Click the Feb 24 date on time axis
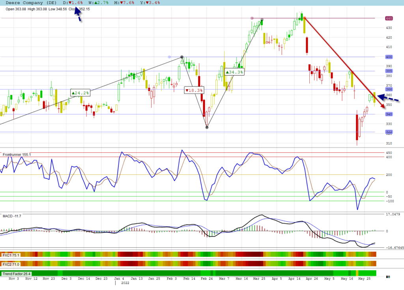Image resolution: width=404 pixels, height=290 pixels. [207, 279]
